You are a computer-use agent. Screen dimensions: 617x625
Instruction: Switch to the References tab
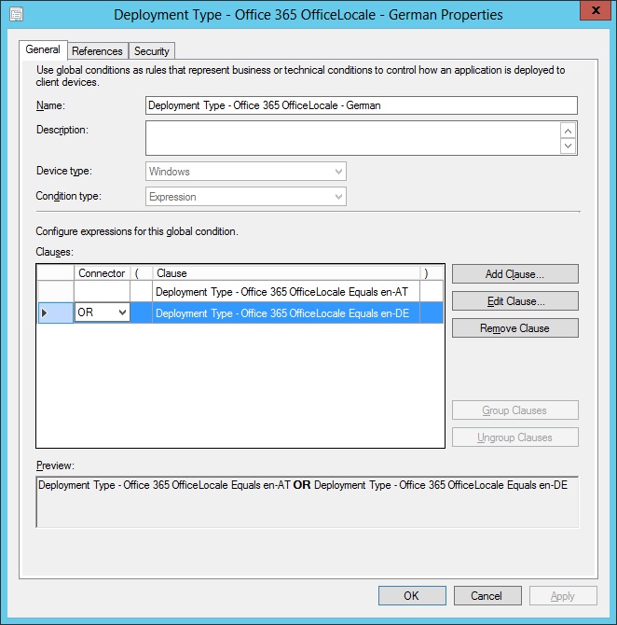click(x=97, y=51)
